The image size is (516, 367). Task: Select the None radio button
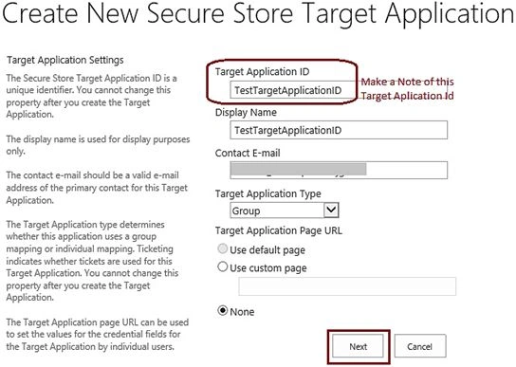tap(223, 310)
